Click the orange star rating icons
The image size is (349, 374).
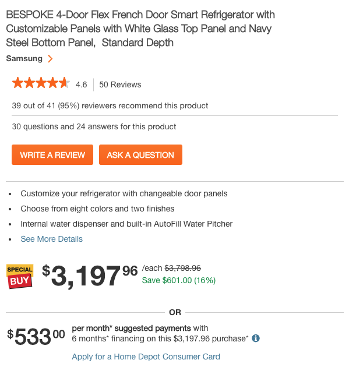(41, 83)
